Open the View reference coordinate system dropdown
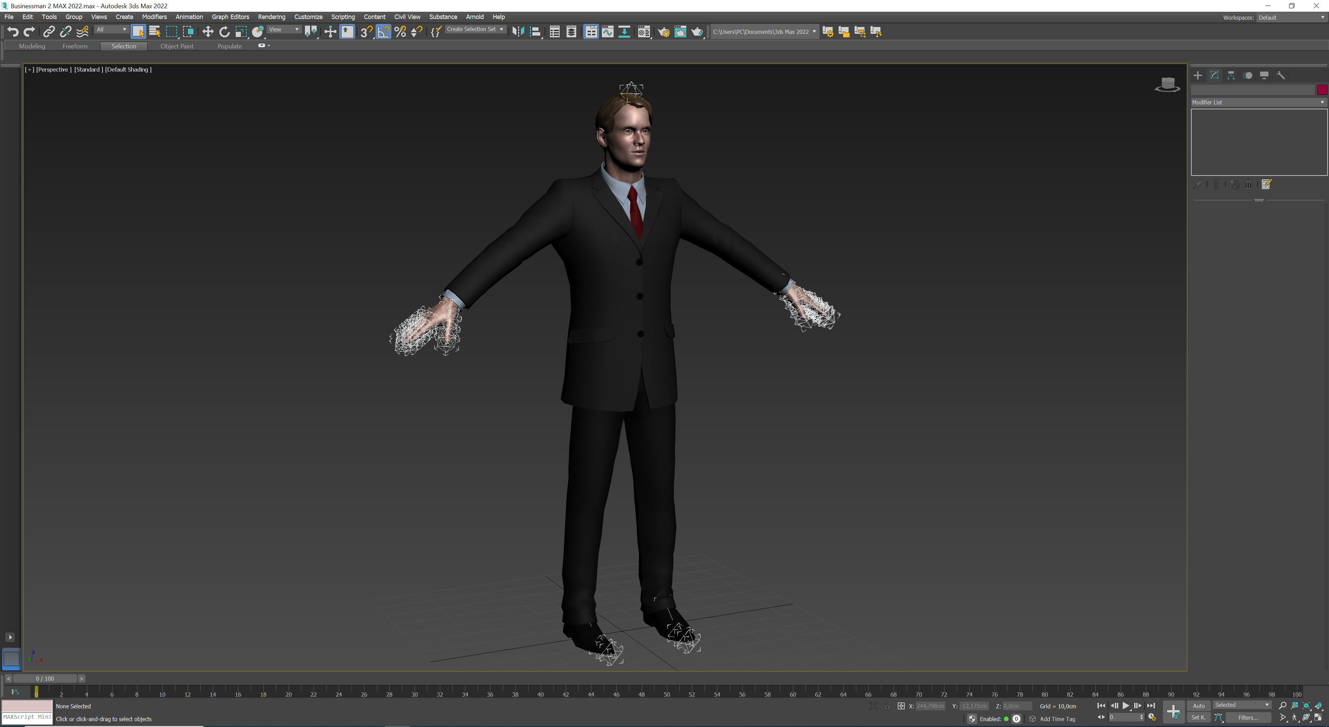Image resolution: width=1329 pixels, height=727 pixels. tap(284, 30)
